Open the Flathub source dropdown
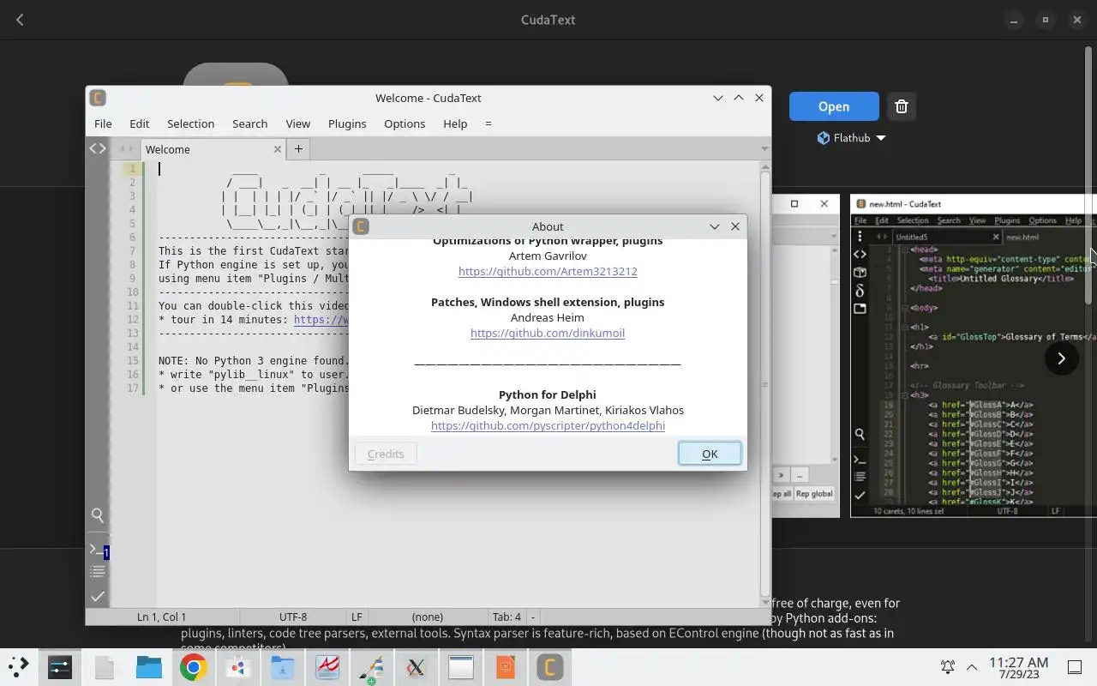Screen dimensions: 1097x686 pos(851,137)
